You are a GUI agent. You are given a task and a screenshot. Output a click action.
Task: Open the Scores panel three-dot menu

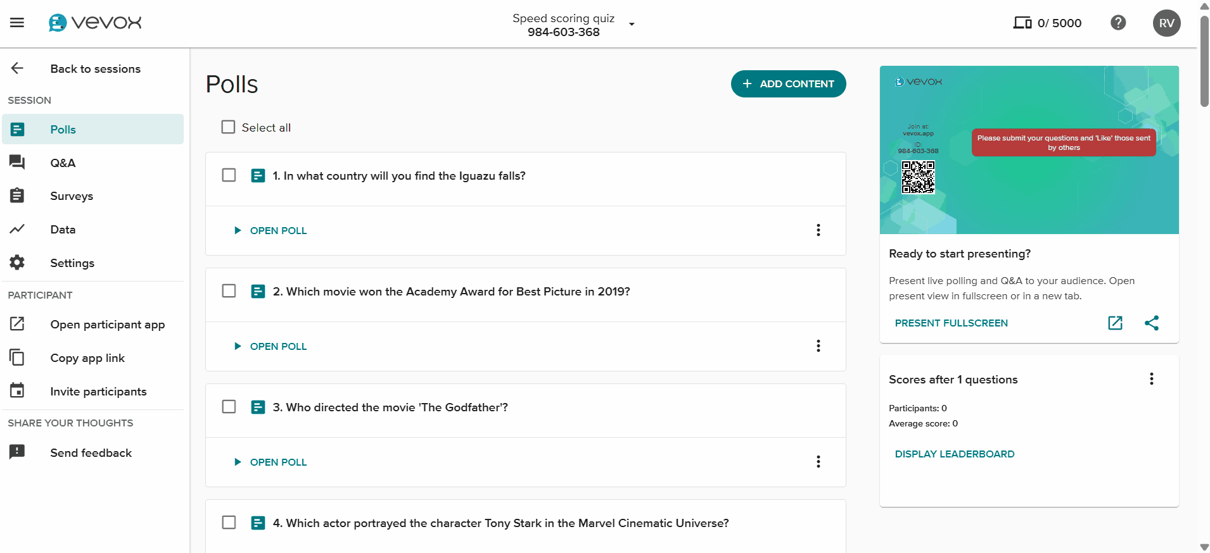click(x=1152, y=378)
